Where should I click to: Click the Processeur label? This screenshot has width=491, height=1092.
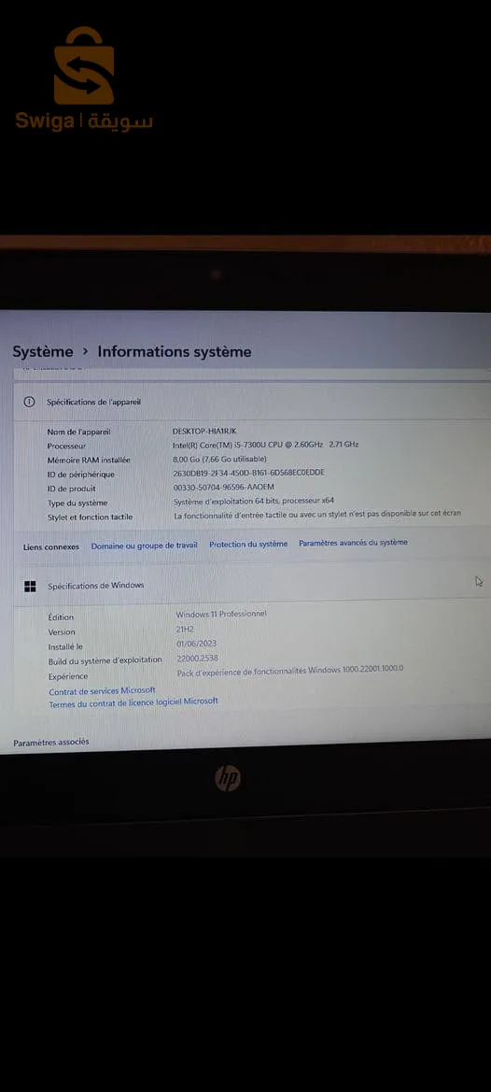[x=67, y=446]
